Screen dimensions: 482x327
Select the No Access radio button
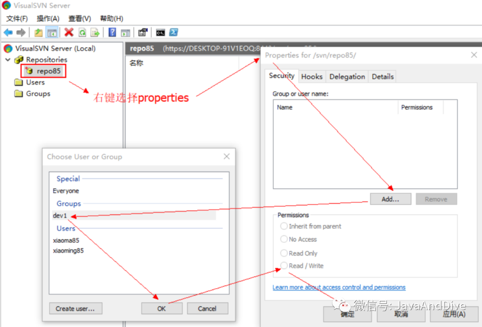tap(284, 239)
